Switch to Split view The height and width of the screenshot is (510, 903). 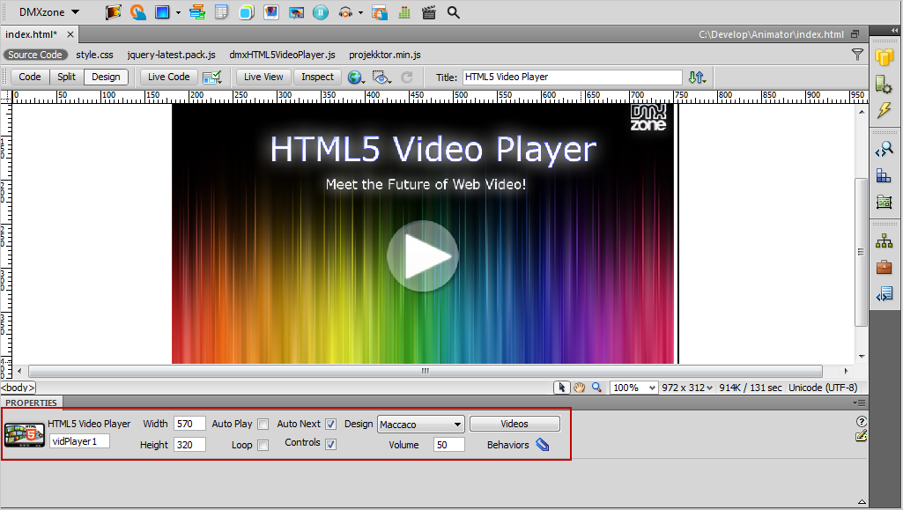[66, 78]
